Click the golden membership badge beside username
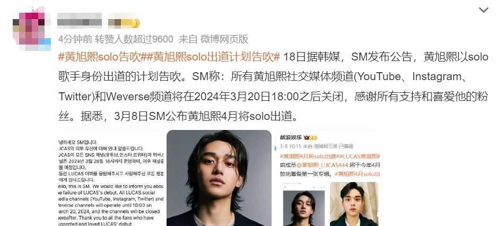Screen dimensions: 497x226 click(124, 22)
